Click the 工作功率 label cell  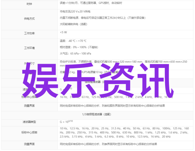click(x=29, y=33)
